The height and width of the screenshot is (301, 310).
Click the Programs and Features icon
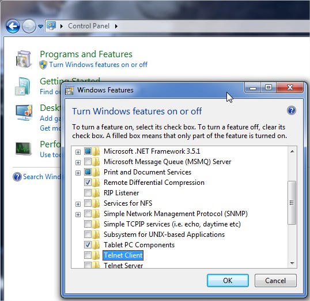tap(24, 59)
